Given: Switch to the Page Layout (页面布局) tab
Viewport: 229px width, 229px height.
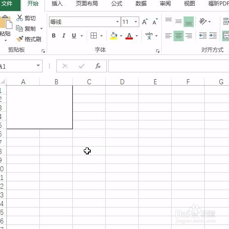Looking at the screenshot, I should click(87, 4).
